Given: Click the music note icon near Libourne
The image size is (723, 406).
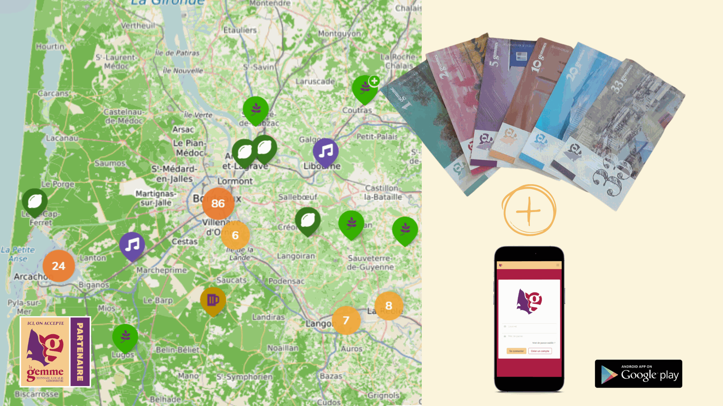Looking at the screenshot, I should coord(326,152).
